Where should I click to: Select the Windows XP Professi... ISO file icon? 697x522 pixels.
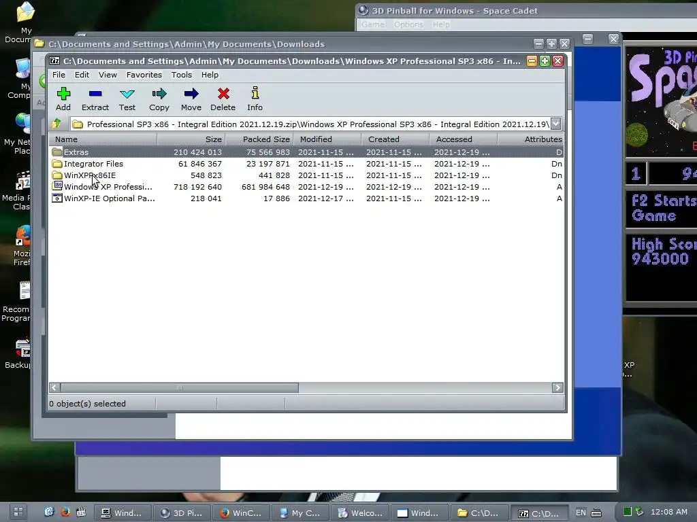57,186
